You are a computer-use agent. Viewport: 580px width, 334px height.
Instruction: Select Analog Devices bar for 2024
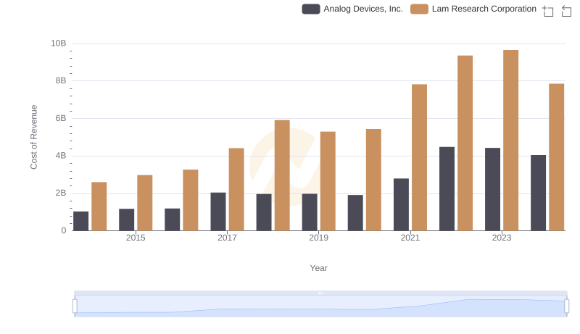click(538, 193)
